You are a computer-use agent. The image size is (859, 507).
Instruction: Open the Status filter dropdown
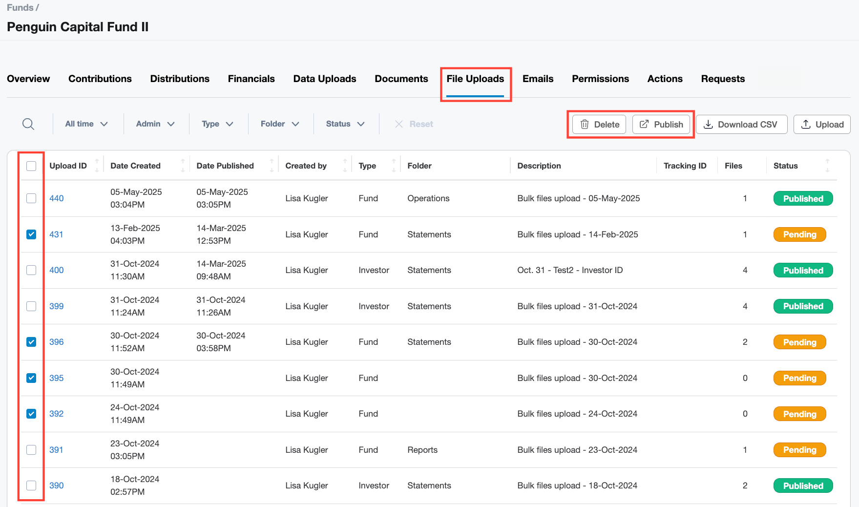point(345,124)
